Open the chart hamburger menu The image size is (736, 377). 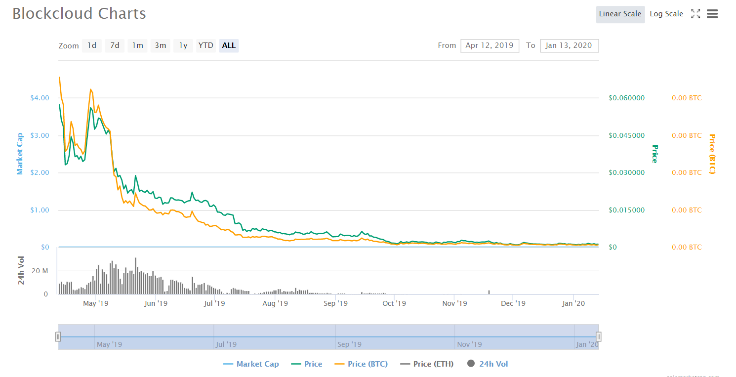(x=712, y=14)
